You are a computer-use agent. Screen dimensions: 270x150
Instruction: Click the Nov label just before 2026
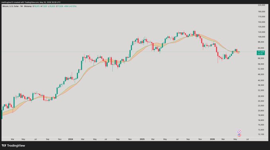[200, 139]
